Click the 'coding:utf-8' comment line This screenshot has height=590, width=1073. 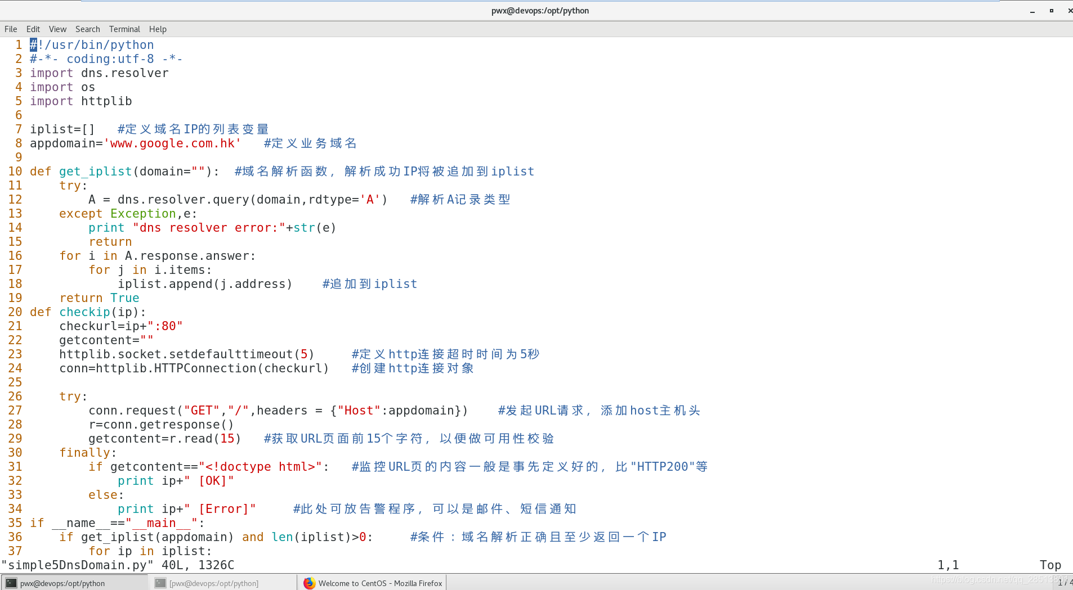coord(106,59)
